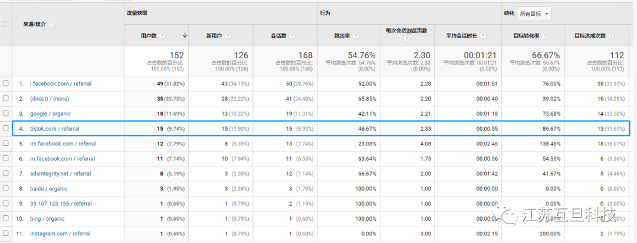The width and height of the screenshot is (637, 243).
Task: Select the tiktok.com / referral row checkbox
Action: click(x=6, y=128)
